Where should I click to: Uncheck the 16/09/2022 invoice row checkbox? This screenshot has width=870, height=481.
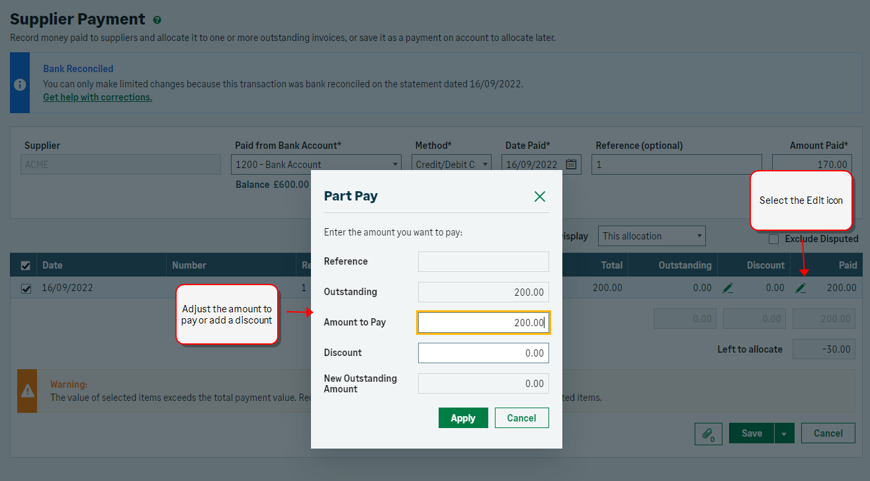tap(26, 288)
